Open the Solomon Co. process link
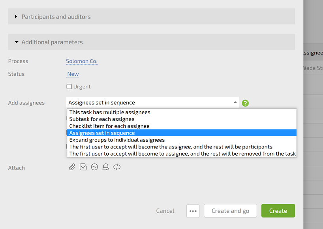 pos(82,61)
